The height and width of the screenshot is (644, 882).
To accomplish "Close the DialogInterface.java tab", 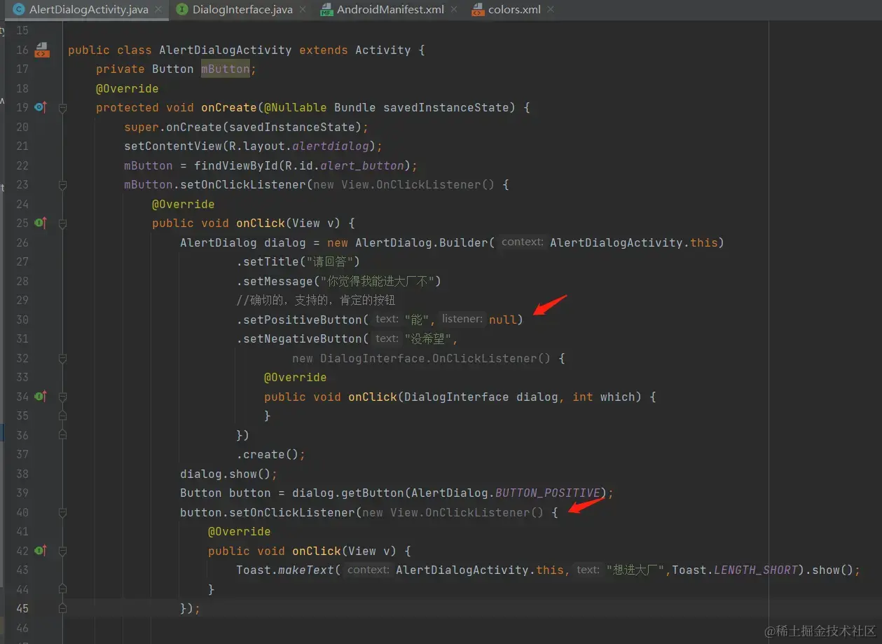I will click(303, 10).
